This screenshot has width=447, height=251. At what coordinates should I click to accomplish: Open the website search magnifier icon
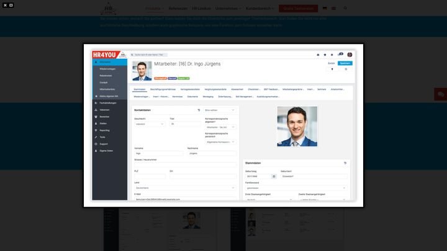click(x=345, y=9)
